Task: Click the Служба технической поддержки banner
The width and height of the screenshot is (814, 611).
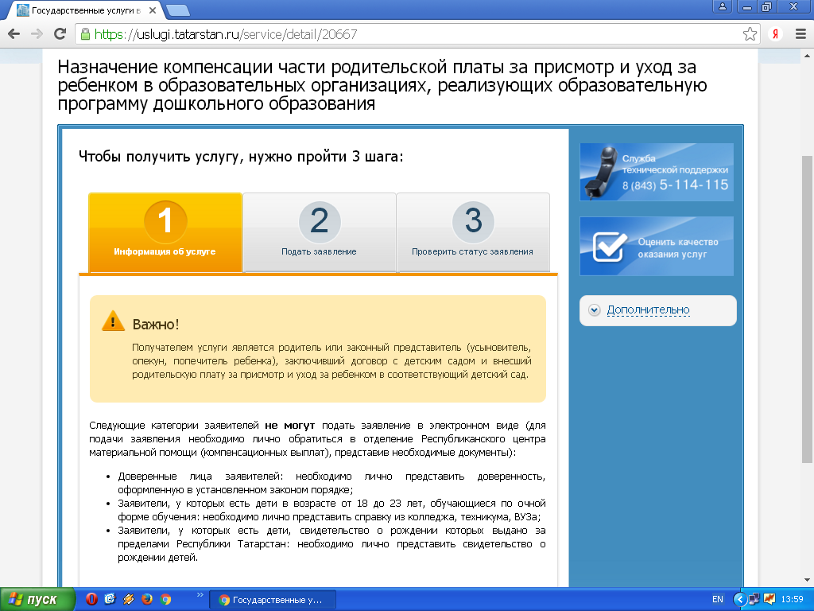Action: pos(657,172)
